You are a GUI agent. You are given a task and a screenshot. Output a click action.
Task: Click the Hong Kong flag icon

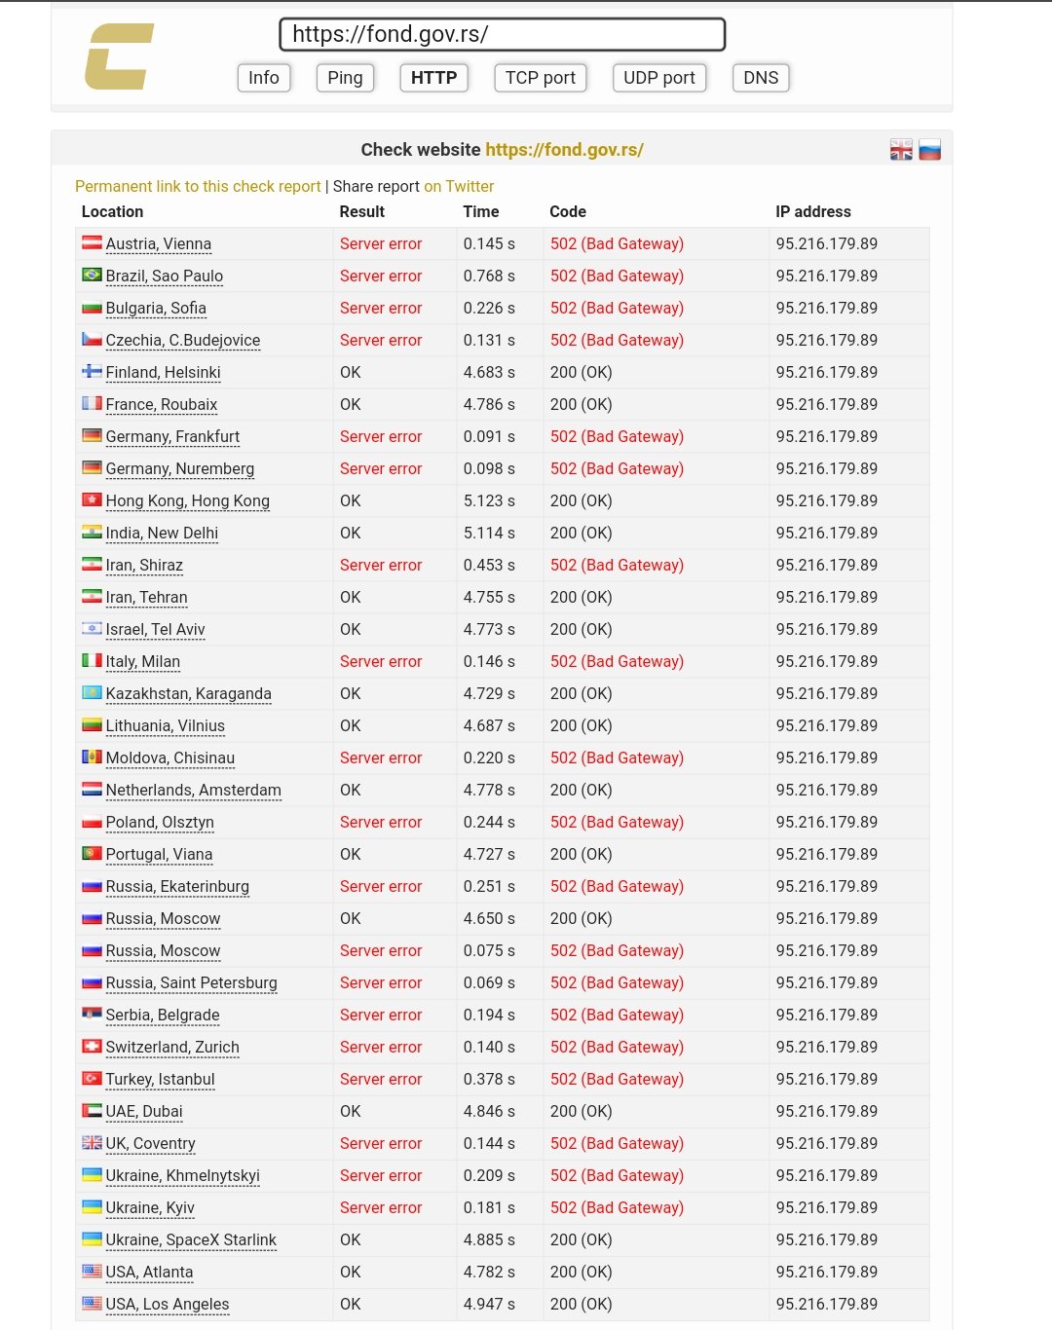92,499
